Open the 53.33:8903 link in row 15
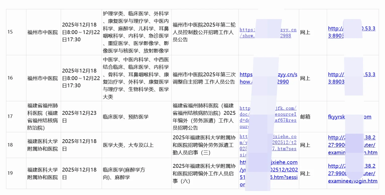The width and height of the screenshot is (385, 195). coord(352,32)
